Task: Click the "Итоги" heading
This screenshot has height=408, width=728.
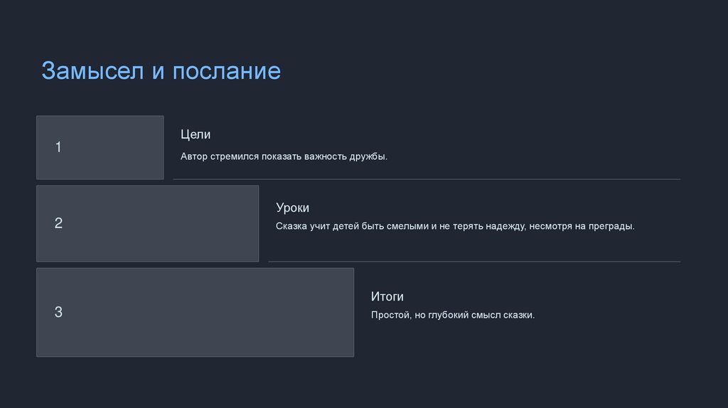Action: 387,296
